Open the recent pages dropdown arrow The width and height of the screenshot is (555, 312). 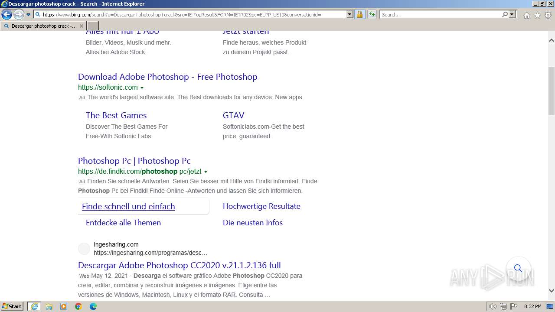29,15
